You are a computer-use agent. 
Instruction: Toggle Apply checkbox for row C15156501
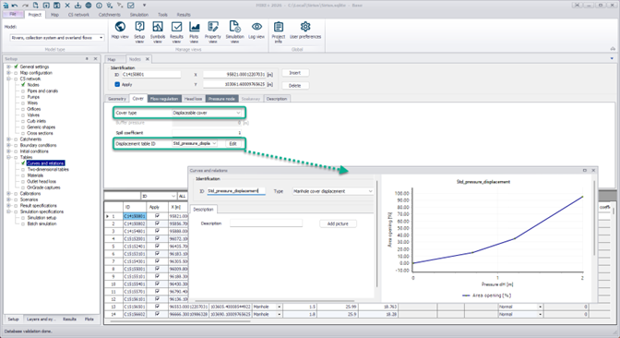pos(157,307)
